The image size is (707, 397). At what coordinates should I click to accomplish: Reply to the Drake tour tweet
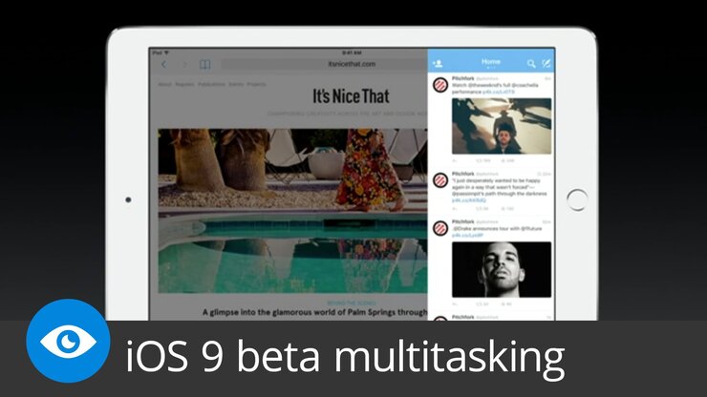tap(455, 304)
